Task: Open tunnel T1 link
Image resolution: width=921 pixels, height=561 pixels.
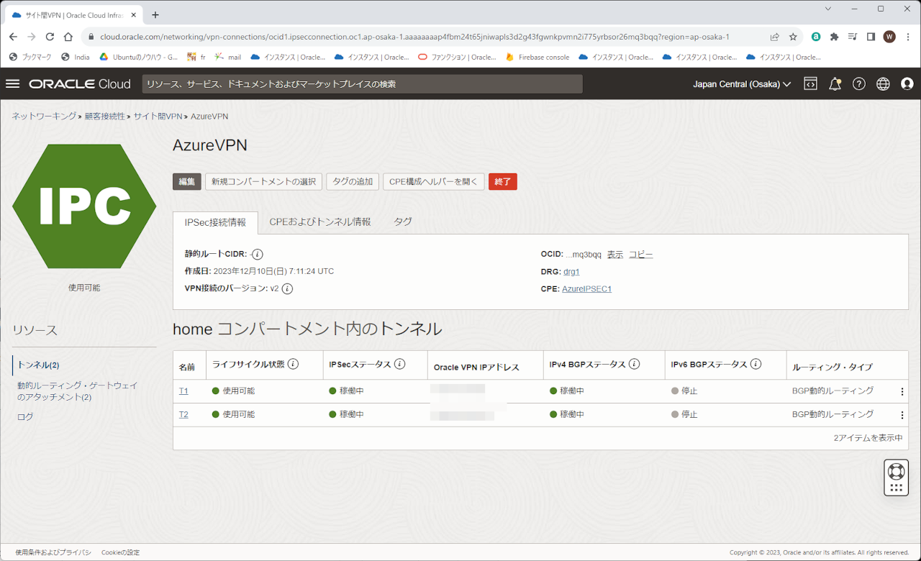Action: click(183, 391)
